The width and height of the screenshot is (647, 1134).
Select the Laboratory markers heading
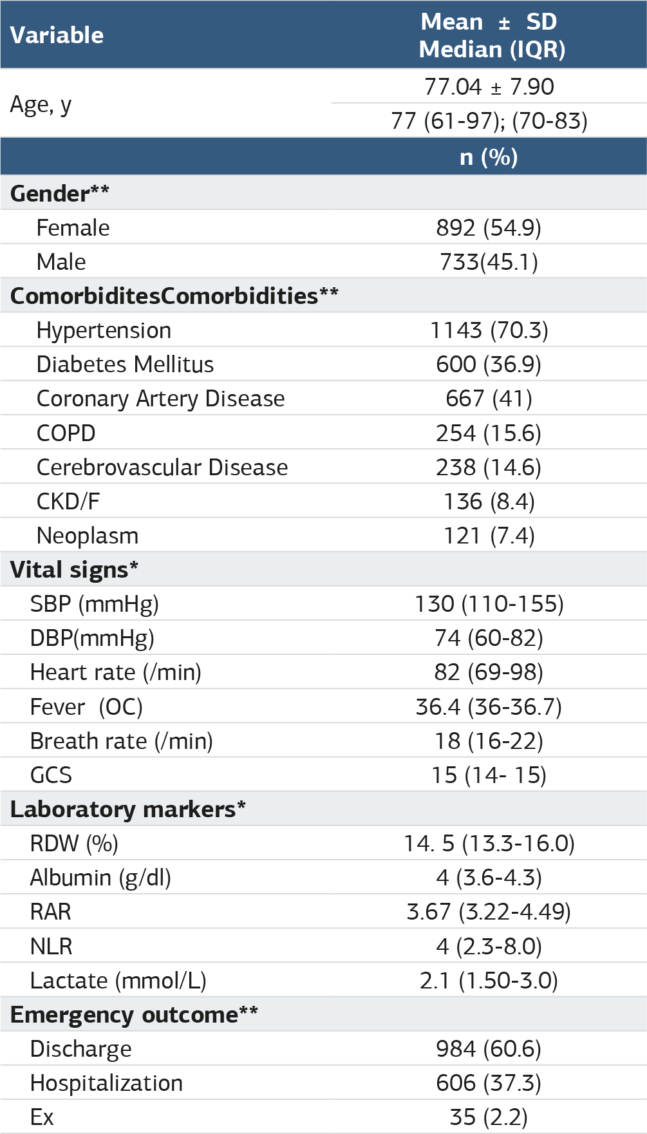click(x=128, y=809)
